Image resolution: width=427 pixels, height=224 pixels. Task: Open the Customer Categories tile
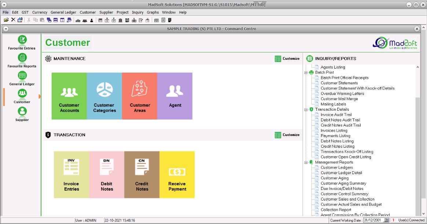point(104,96)
